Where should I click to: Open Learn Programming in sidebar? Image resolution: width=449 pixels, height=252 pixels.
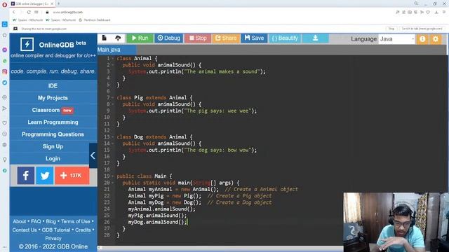[x=53, y=122]
